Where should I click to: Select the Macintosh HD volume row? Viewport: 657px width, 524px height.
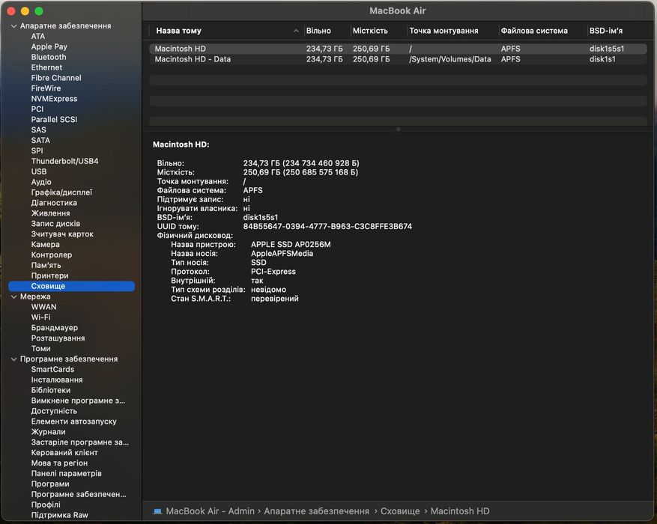pyautogui.click(x=398, y=49)
